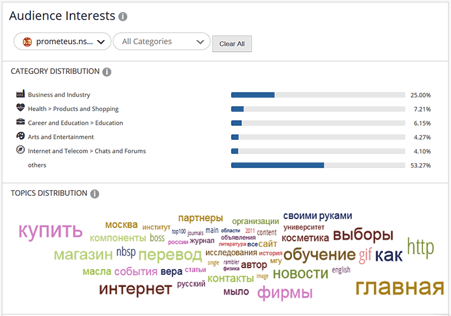Click the Business and Industry 25% bar
Image resolution: width=451 pixels, height=316 pixels.
click(x=318, y=95)
